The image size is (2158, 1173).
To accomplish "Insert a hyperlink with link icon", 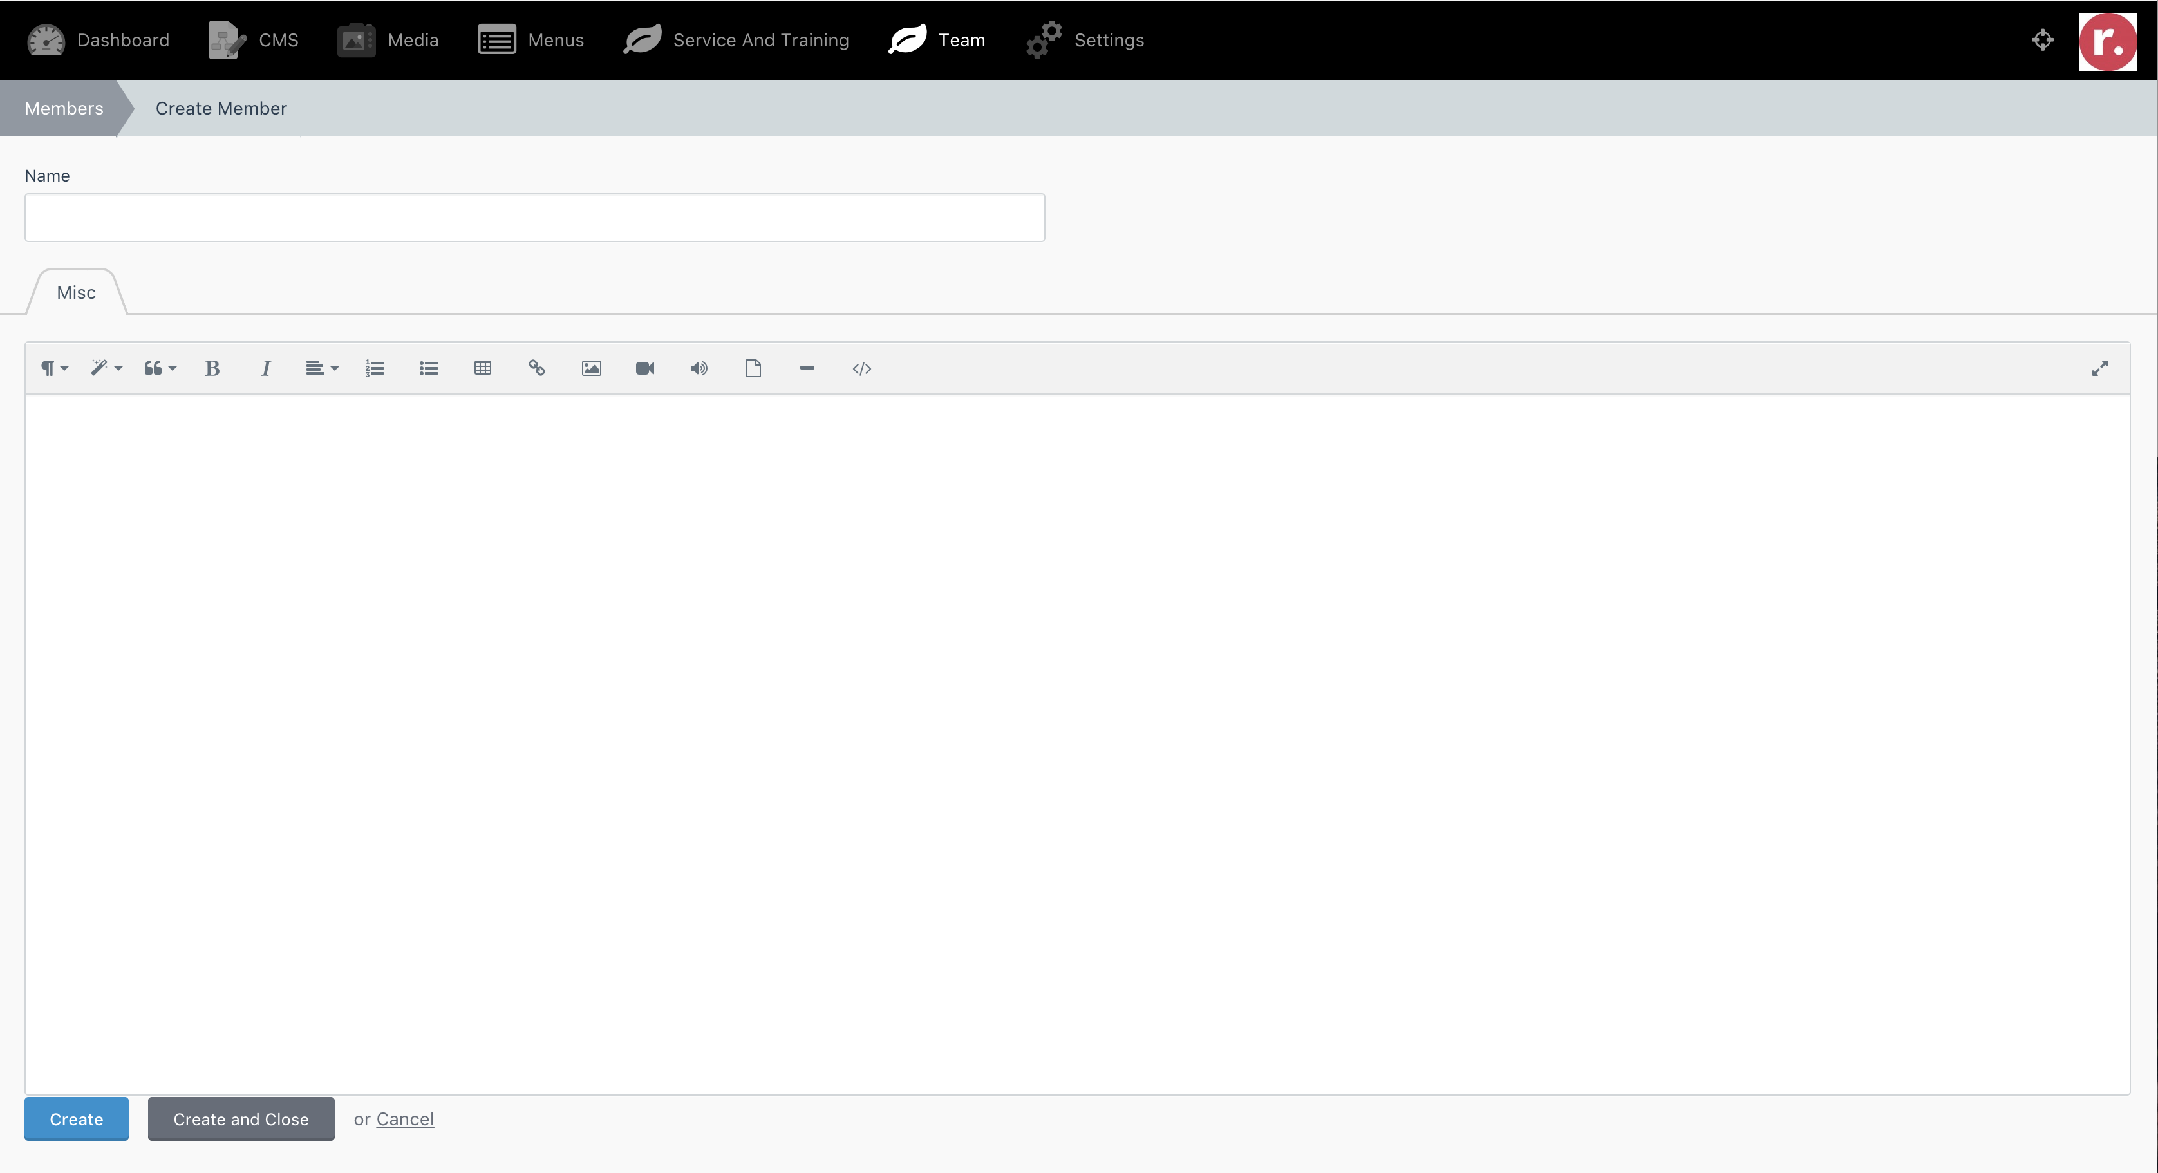I will 537,369.
